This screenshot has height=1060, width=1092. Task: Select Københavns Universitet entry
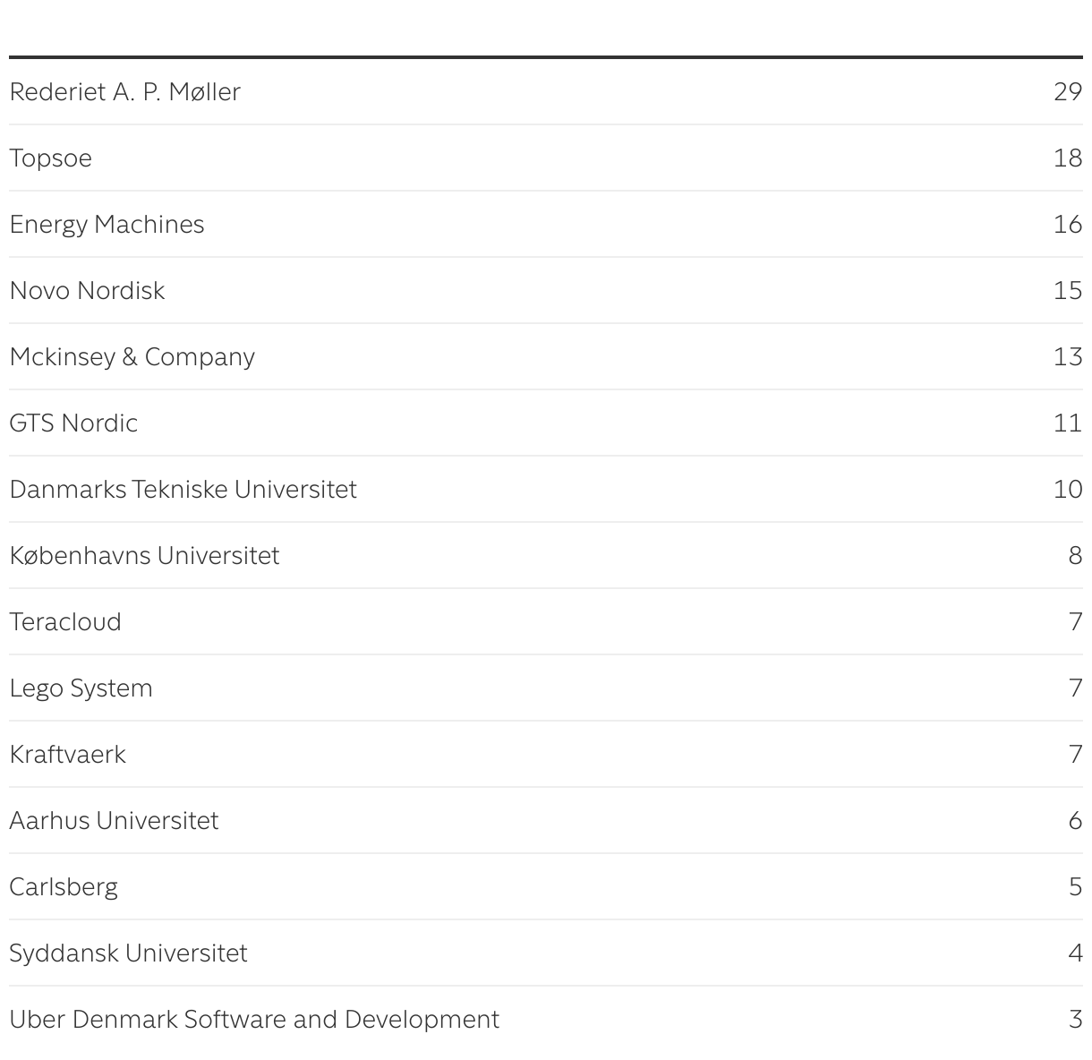(144, 556)
